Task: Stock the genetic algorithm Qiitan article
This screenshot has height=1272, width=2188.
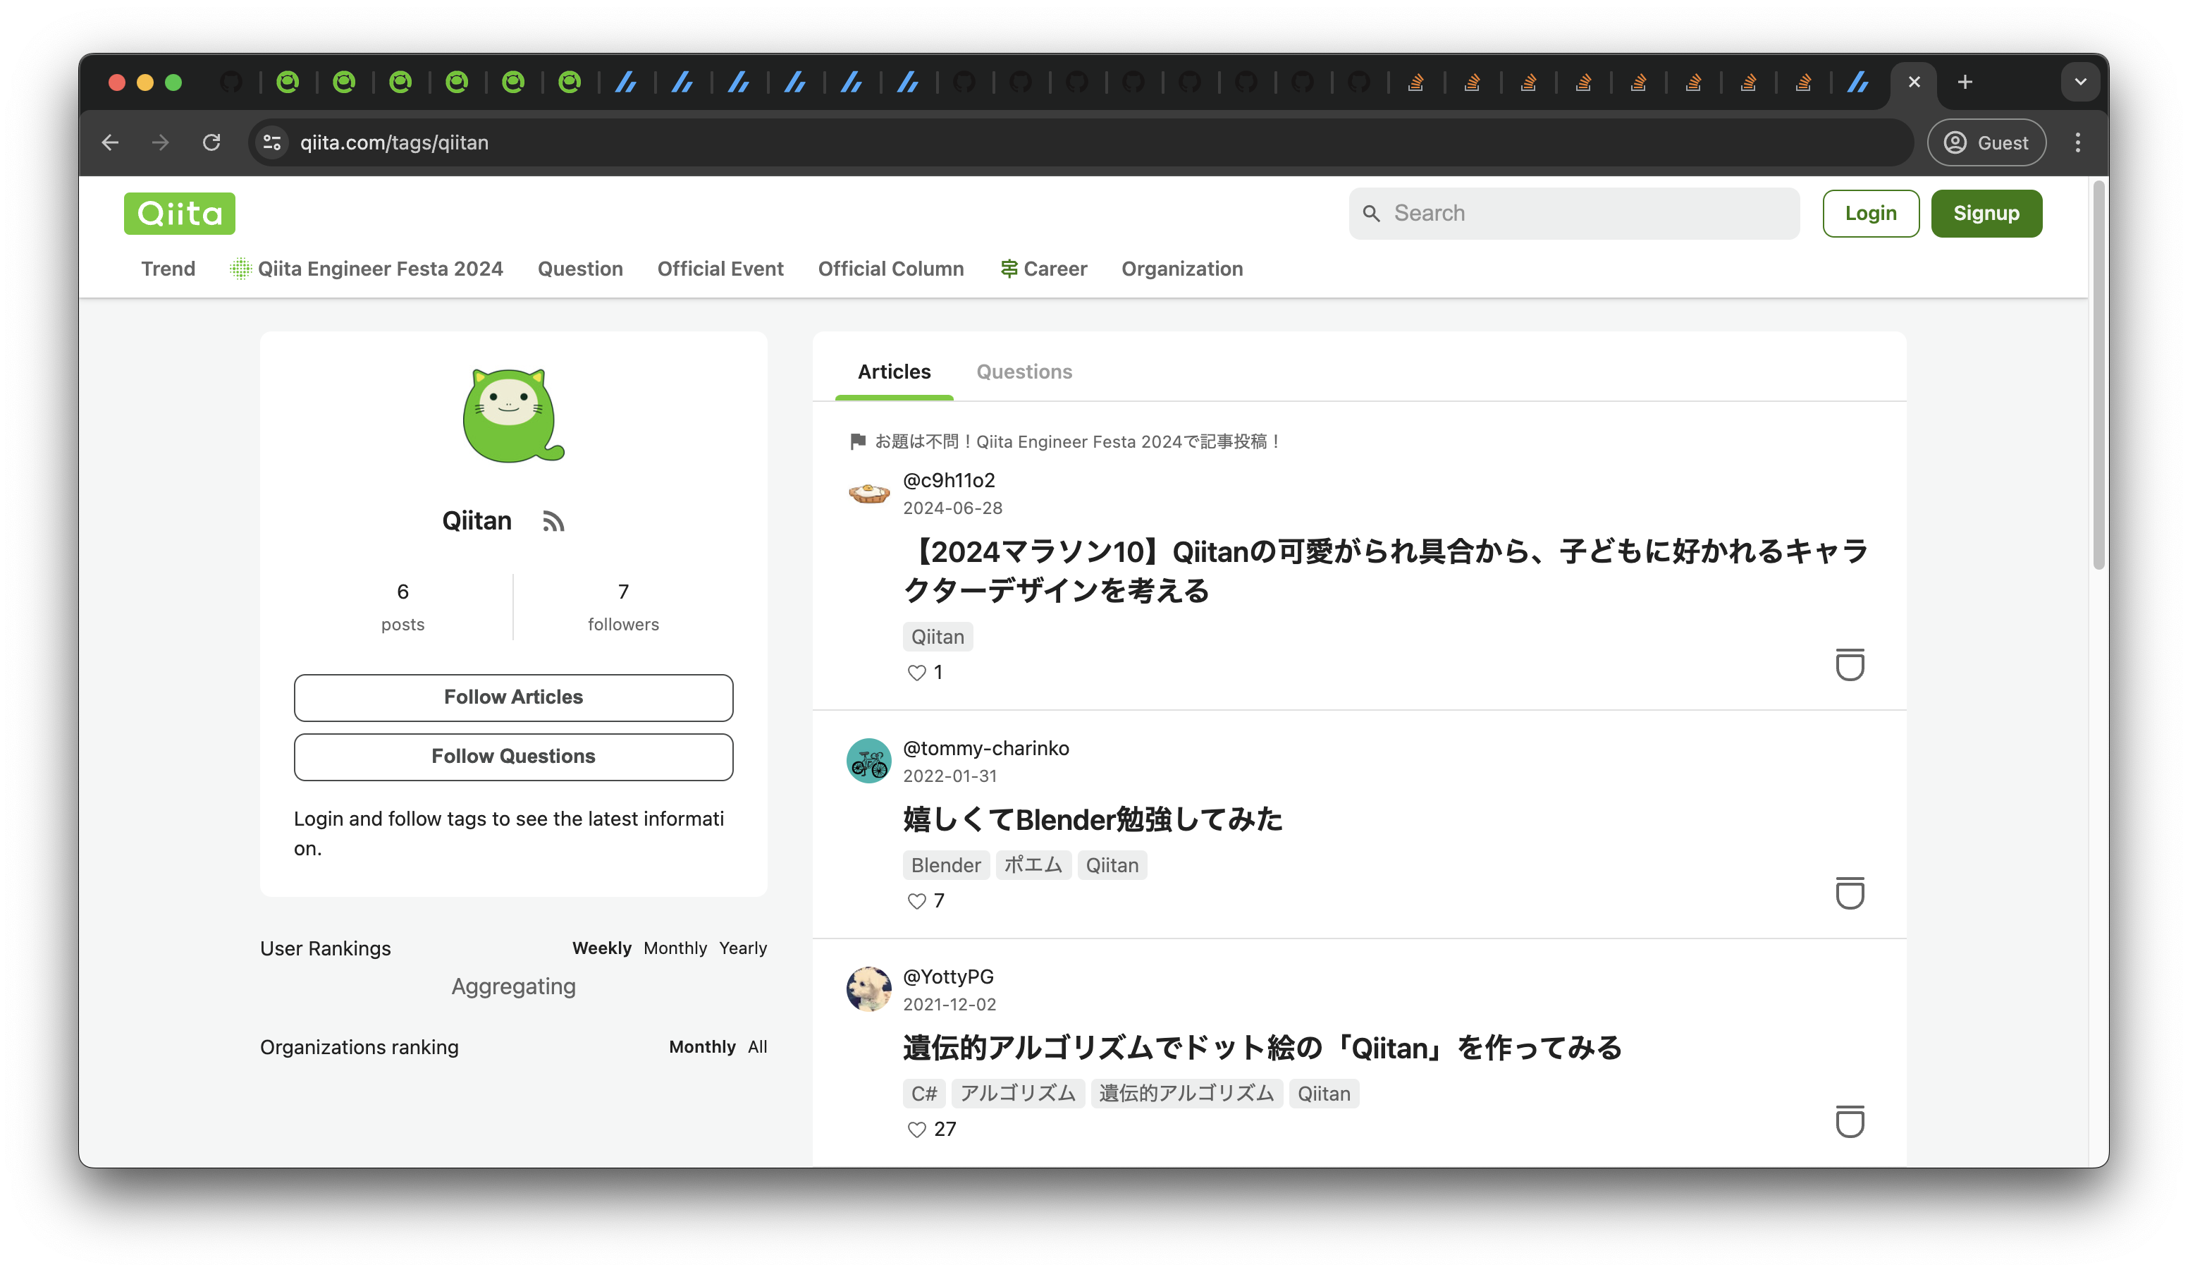Action: click(x=1850, y=1122)
